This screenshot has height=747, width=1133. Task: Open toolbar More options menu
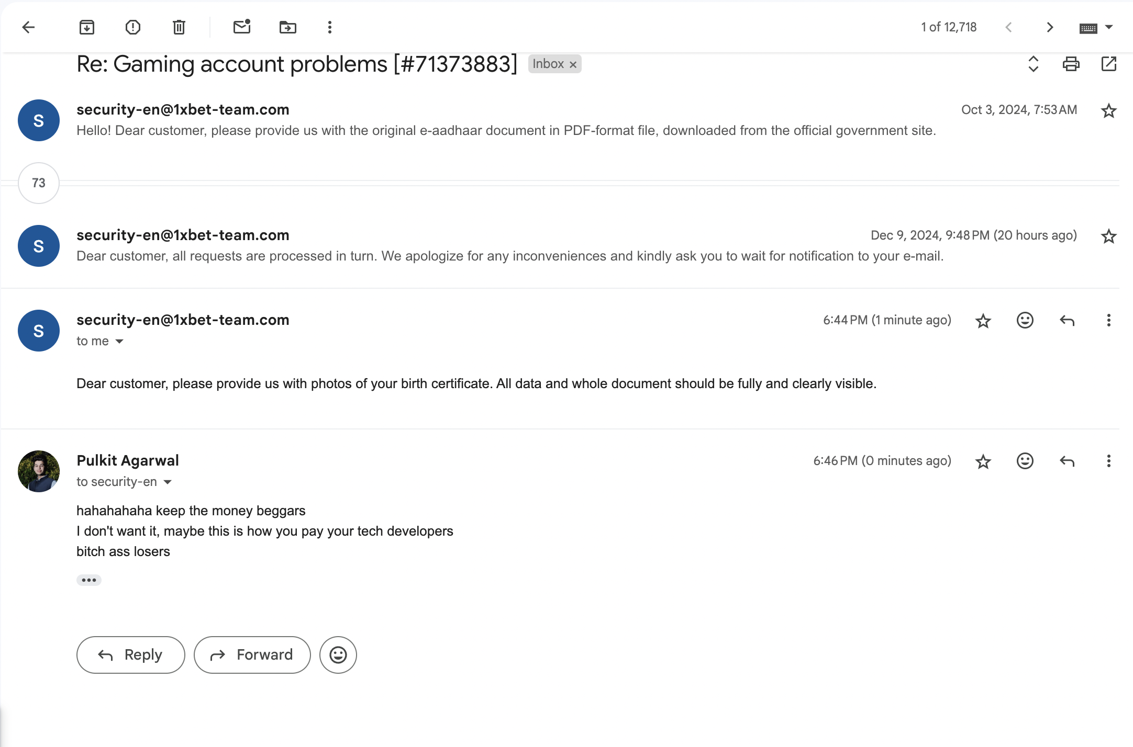pos(330,27)
